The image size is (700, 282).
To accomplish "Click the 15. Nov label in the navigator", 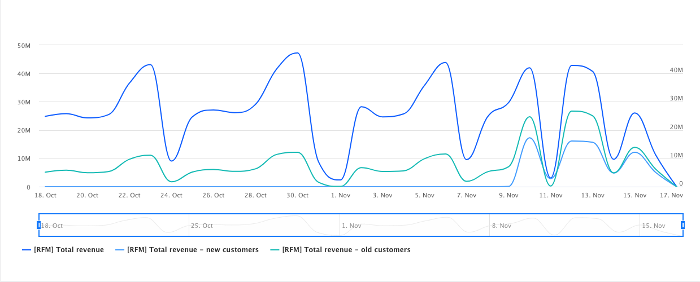I will 654,226.
